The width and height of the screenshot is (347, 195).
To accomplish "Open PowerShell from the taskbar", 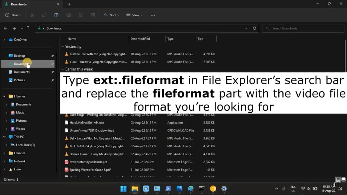I will 168,189.
